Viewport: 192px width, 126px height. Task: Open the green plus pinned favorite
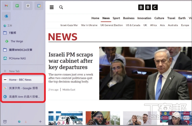(17, 6)
